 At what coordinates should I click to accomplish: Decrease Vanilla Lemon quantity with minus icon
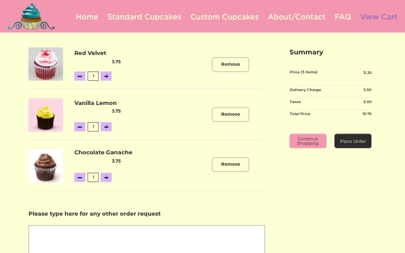tap(80, 126)
